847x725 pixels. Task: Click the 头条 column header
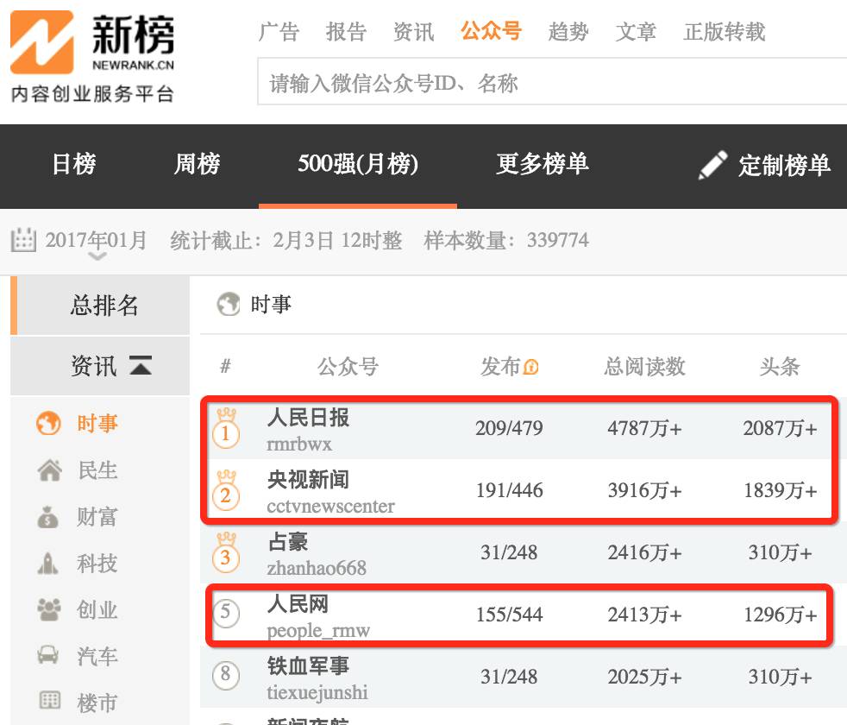click(780, 367)
